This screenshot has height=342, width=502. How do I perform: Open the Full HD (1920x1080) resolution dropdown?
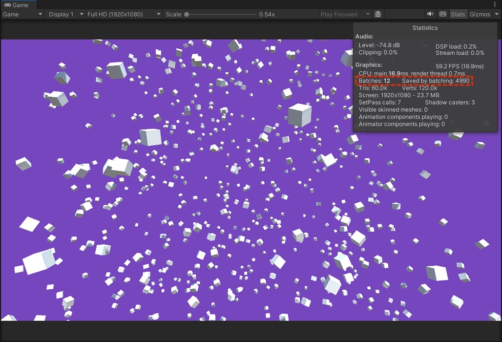pos(121,14)
